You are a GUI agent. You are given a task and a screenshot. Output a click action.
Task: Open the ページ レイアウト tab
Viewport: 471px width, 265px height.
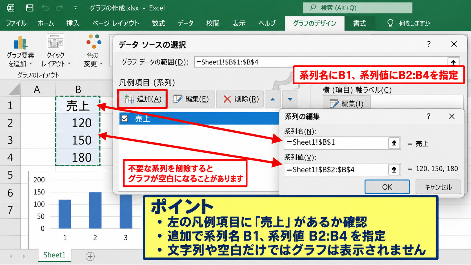116,23
